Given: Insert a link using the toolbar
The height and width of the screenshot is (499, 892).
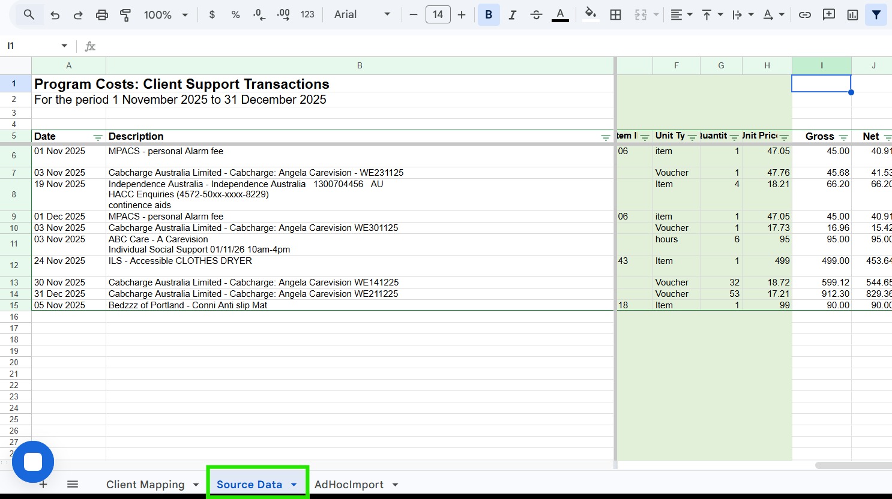Looking at the screenshot, I should click(x=805, y=15).
